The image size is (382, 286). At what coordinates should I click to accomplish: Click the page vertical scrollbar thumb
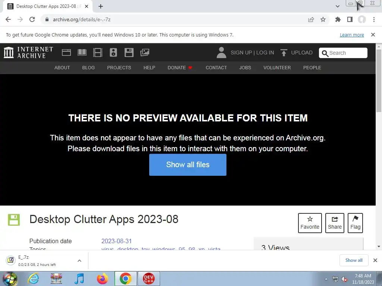click(x=379, y=81)
